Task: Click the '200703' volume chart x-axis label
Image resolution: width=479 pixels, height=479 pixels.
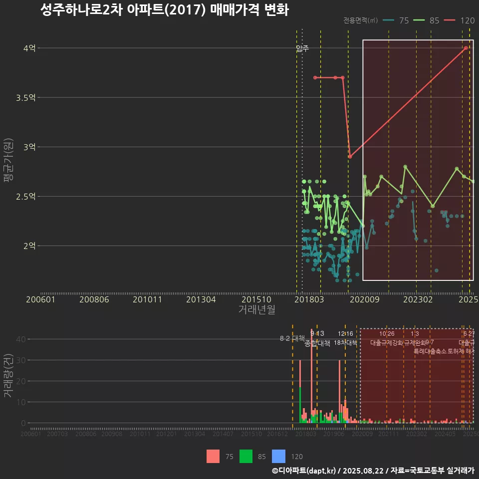Action: pyautogui.click(x=57, y=434)
